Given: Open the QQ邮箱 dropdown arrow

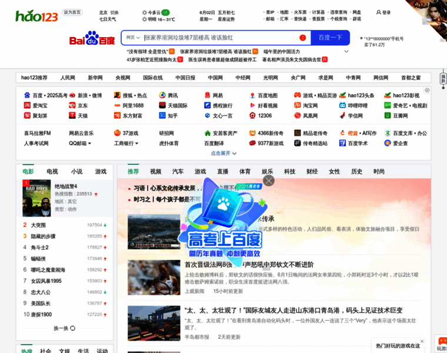Looking at the screenshot, I should [89, 144].
